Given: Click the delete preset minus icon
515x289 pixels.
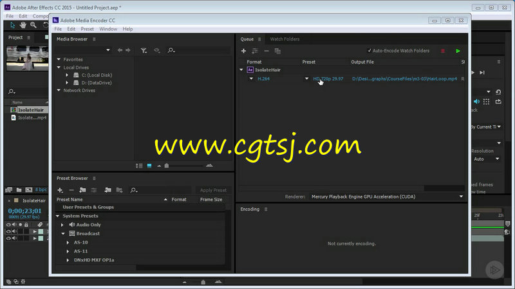Looking at the screenshot, I should point(71,190).
